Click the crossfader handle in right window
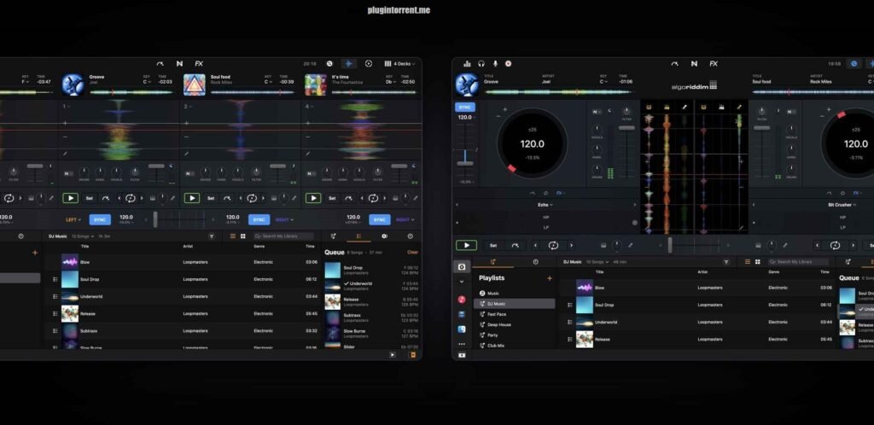The height and width of the screenshot is (425, 874). click(669, 245)
